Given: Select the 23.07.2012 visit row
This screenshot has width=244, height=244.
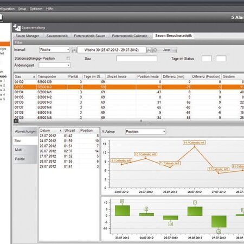Looking at the screenshot, I should pos(69,136).
